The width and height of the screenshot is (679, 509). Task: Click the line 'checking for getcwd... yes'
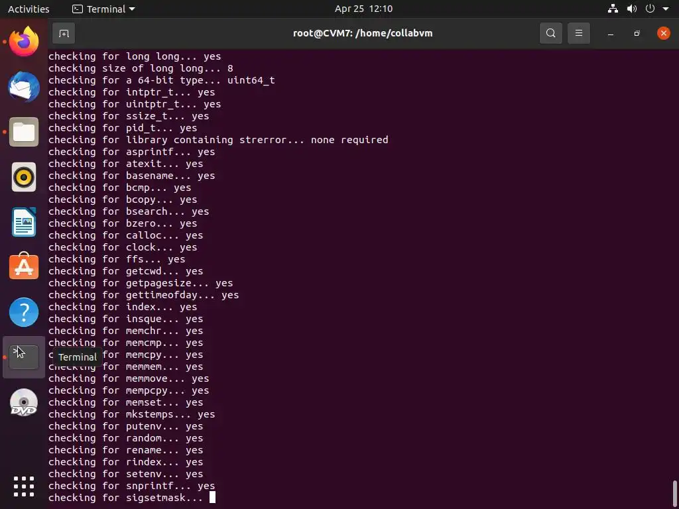125,271
